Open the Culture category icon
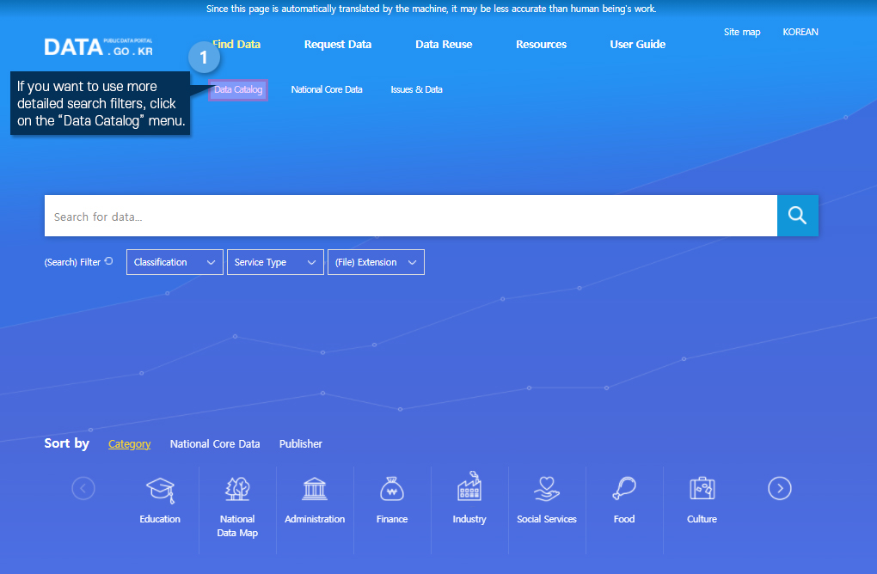 (x=702, y=490)
